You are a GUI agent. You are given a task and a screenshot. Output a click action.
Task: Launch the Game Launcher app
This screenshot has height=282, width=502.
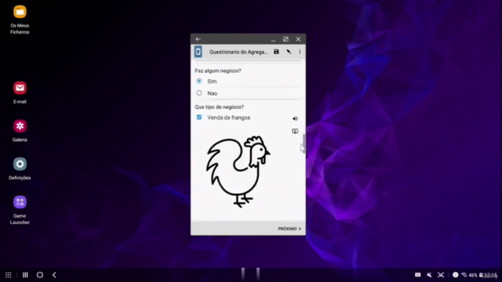pos(20,210)
